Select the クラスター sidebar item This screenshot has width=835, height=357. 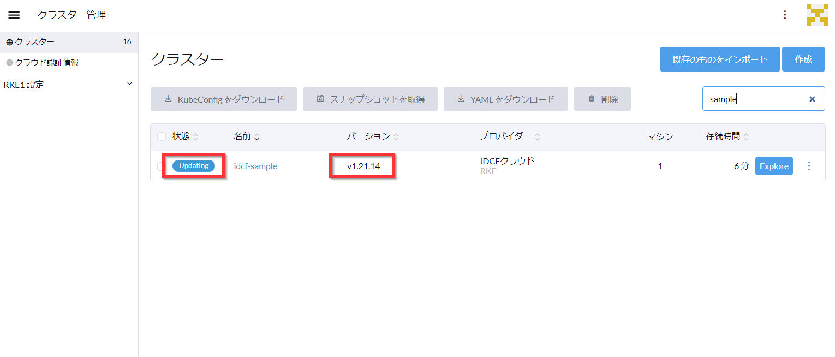pos(69,42)
